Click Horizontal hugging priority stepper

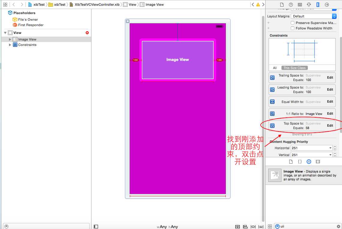pyautogui.click(x=335, y=148)
